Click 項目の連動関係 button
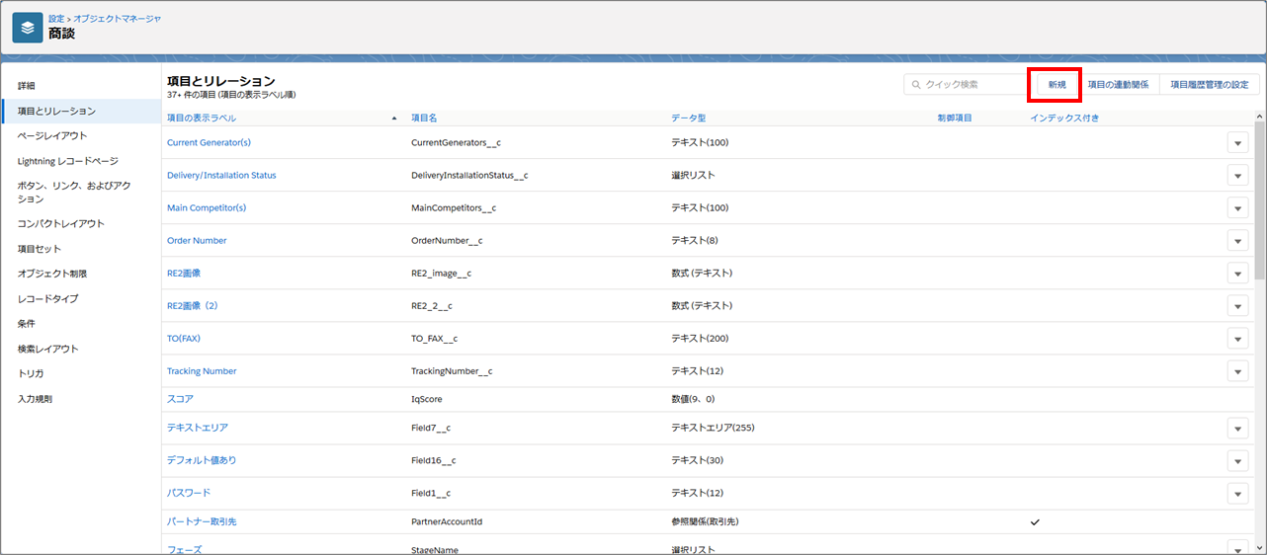 point(1118,85)
